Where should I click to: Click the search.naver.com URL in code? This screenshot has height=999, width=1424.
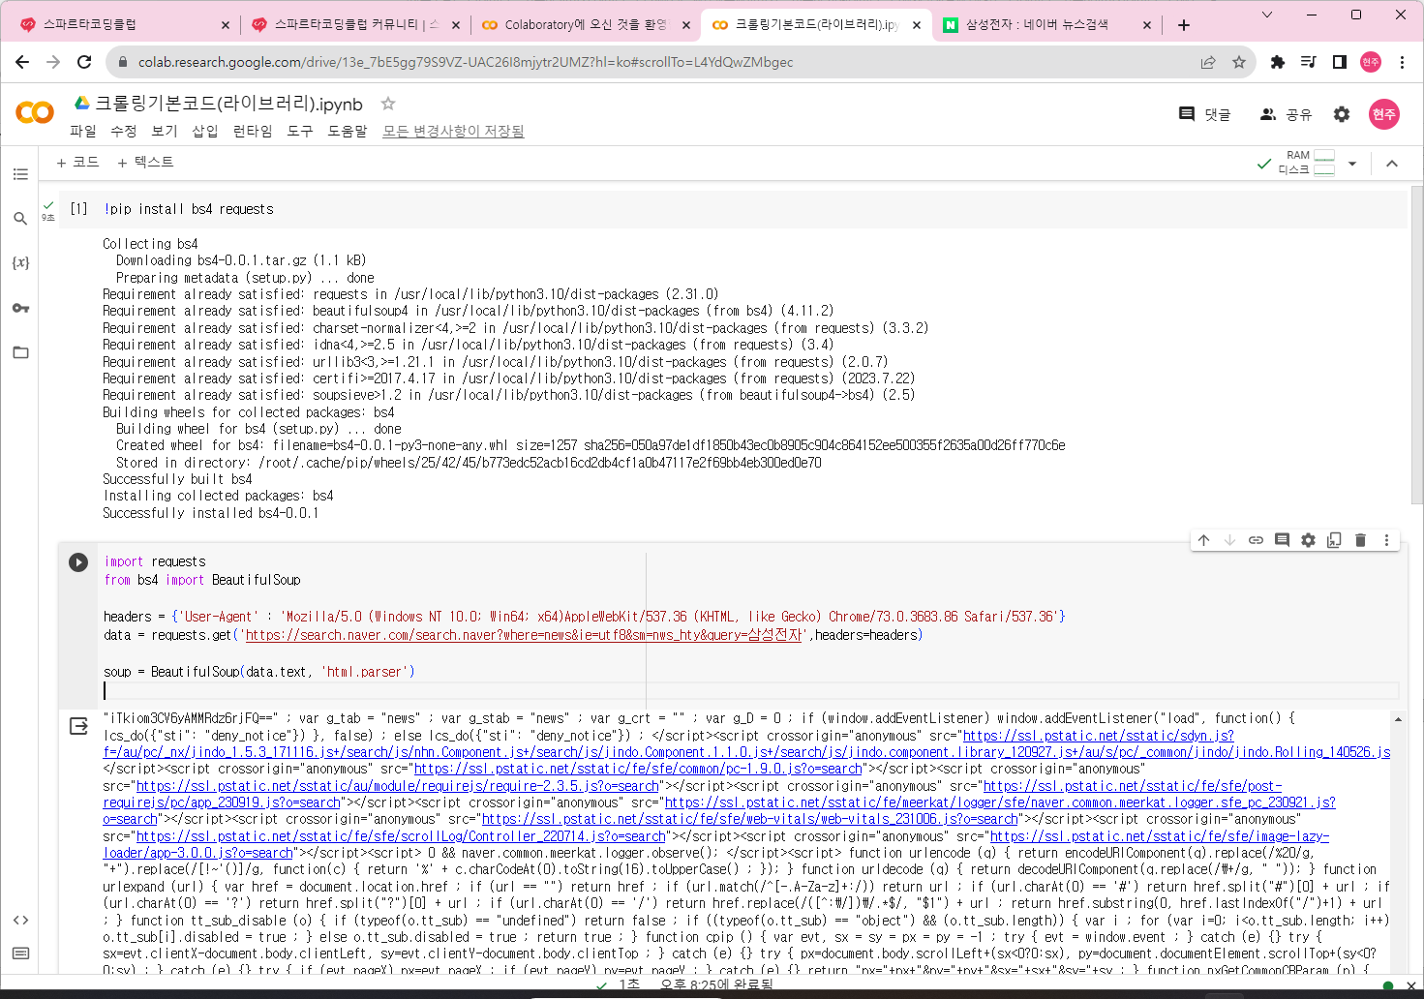(x=525, y=635)
